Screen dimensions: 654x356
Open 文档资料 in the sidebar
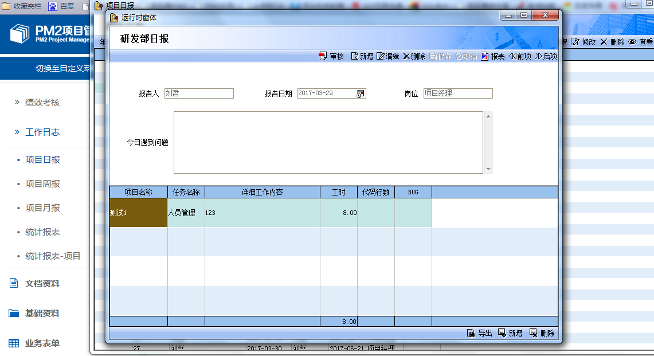[x=42, y=284]
